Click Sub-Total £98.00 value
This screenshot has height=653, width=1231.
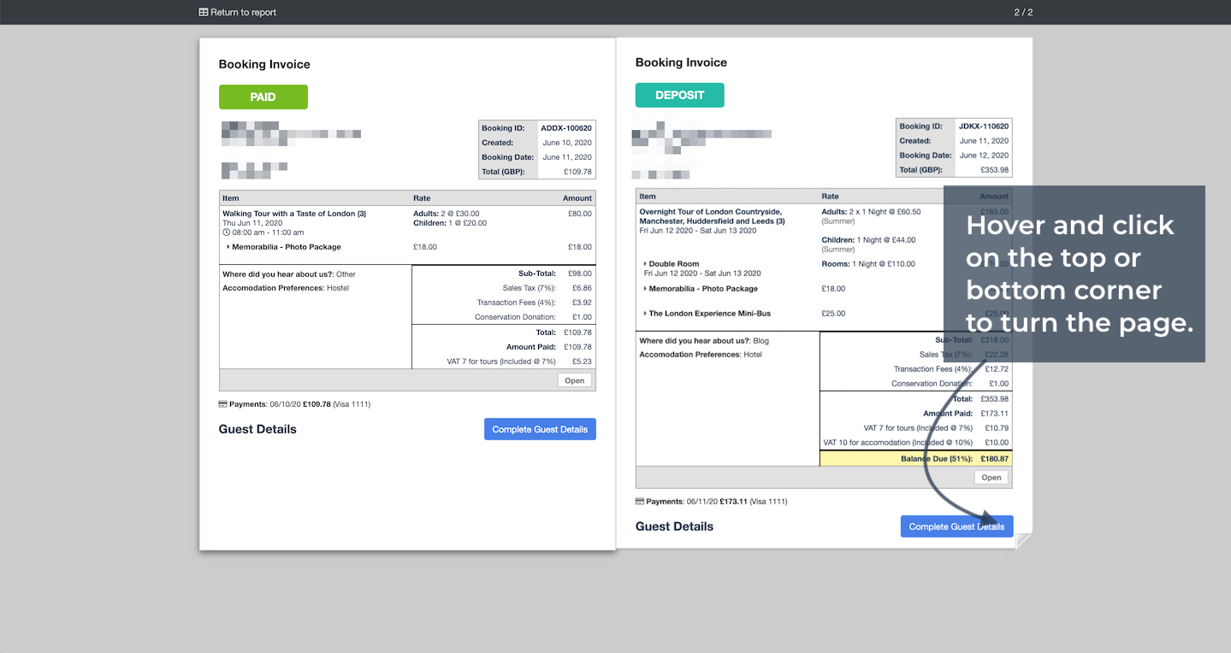pos(580,274)
